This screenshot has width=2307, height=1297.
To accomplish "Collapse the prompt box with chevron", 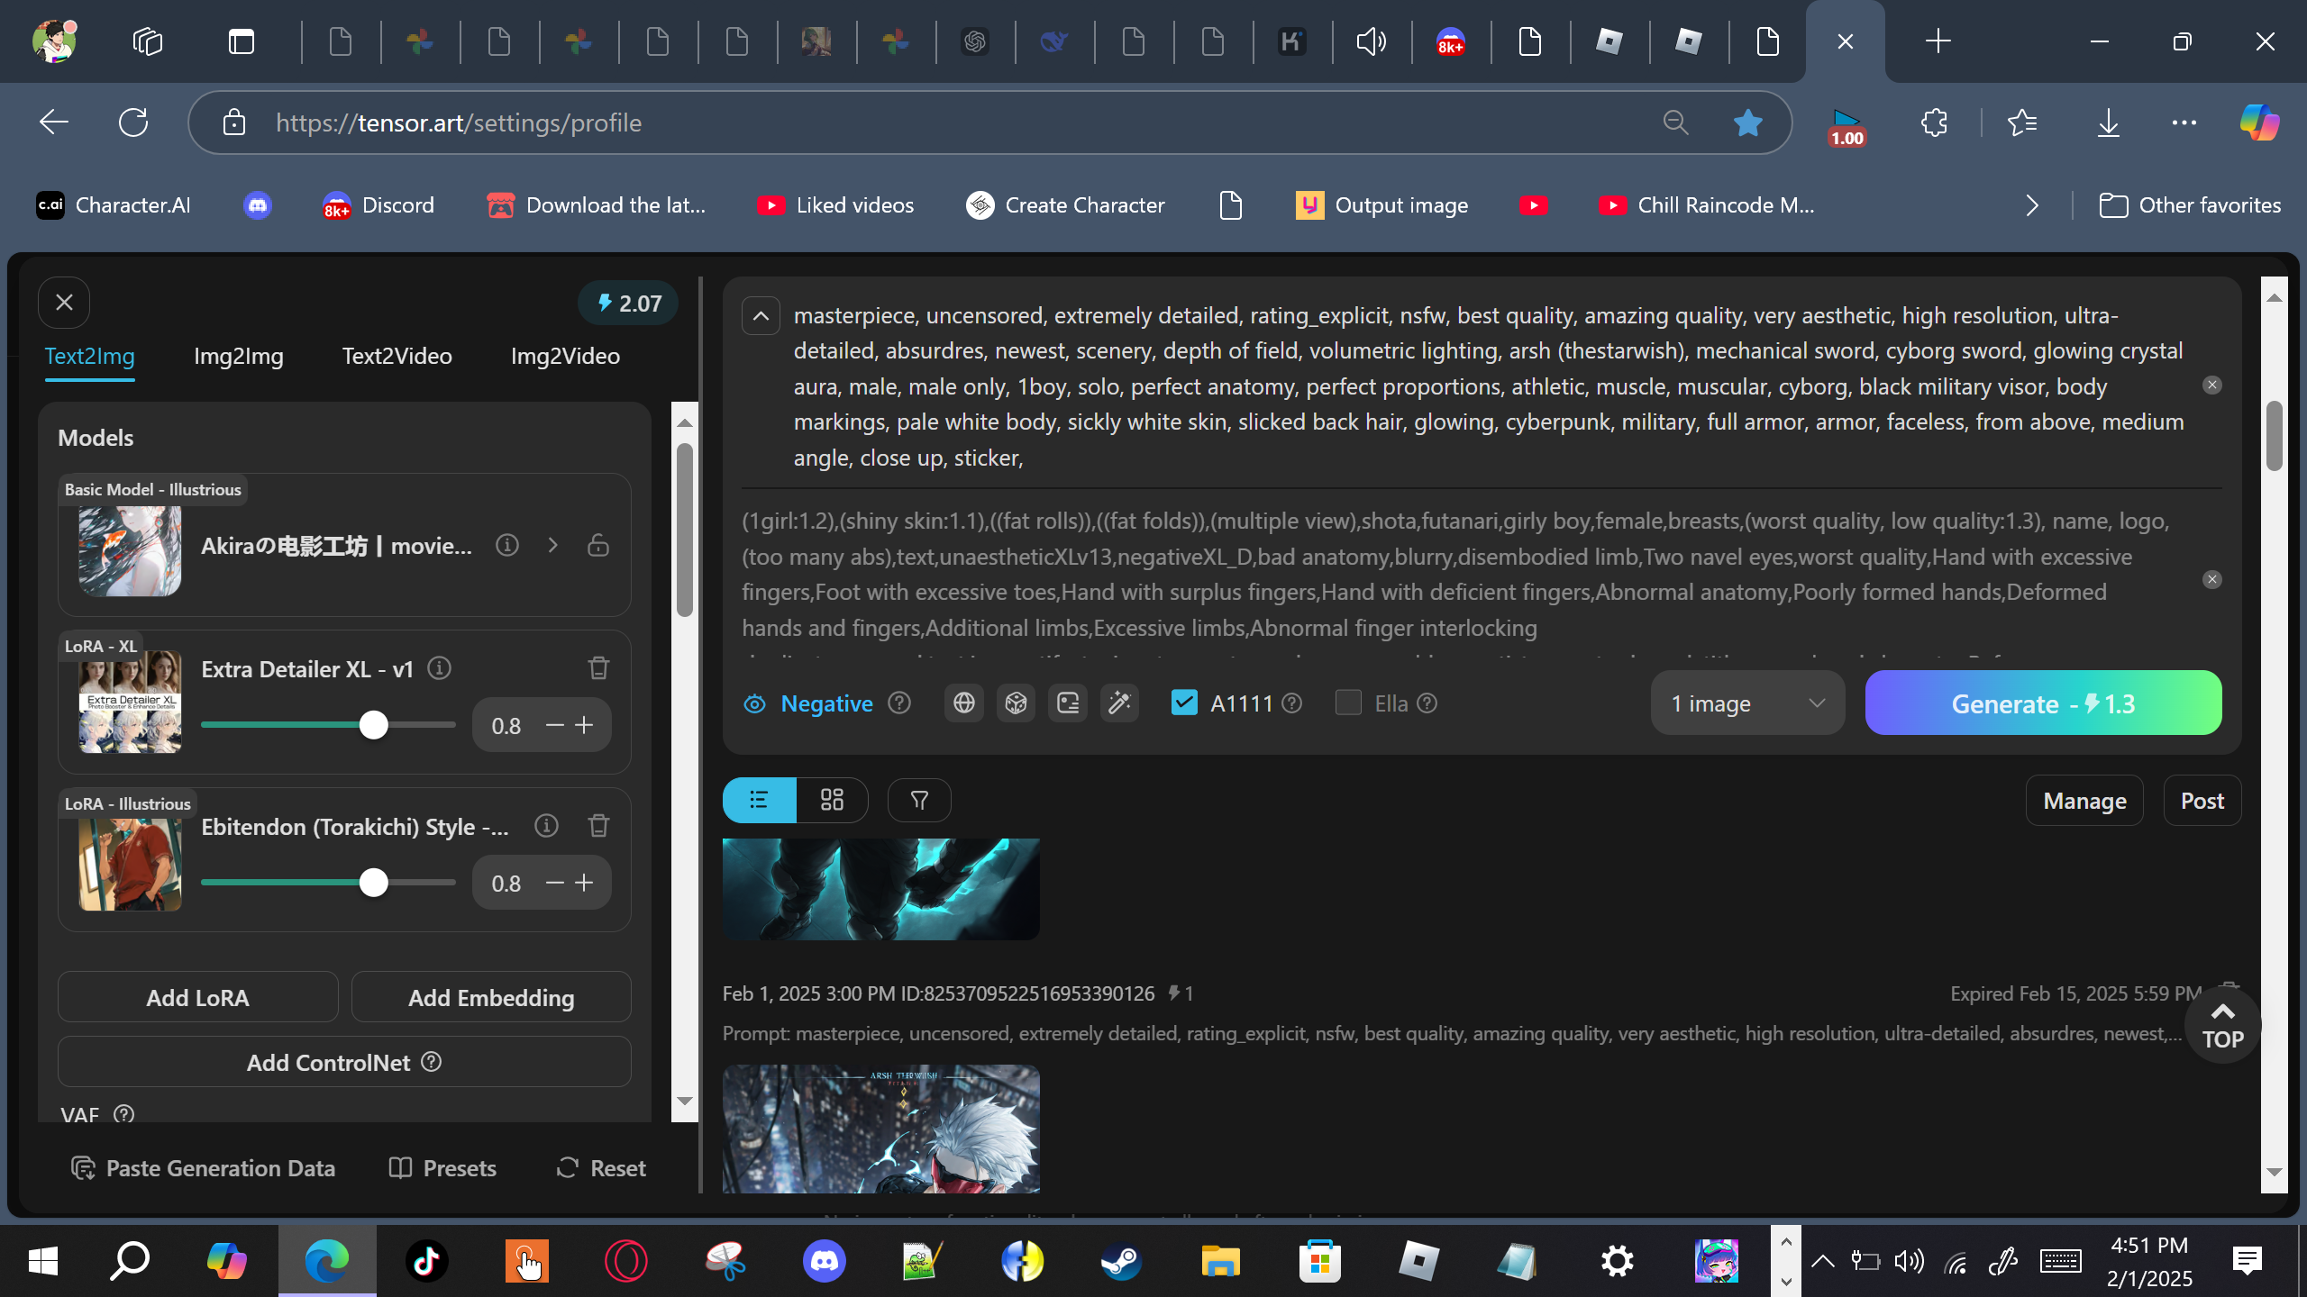I will (x=761, y=316).
